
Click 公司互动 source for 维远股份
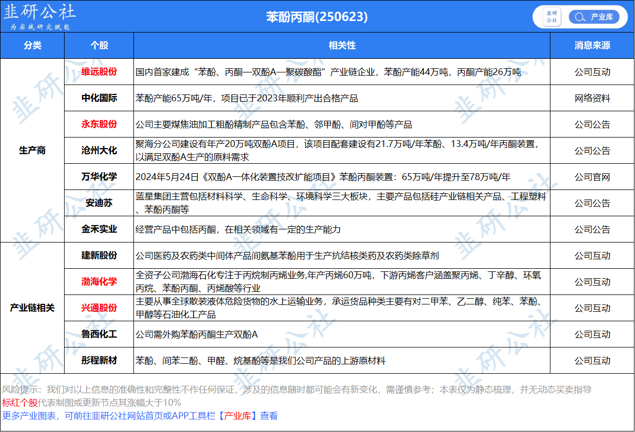pyautogui.click(x=592, y=72)
